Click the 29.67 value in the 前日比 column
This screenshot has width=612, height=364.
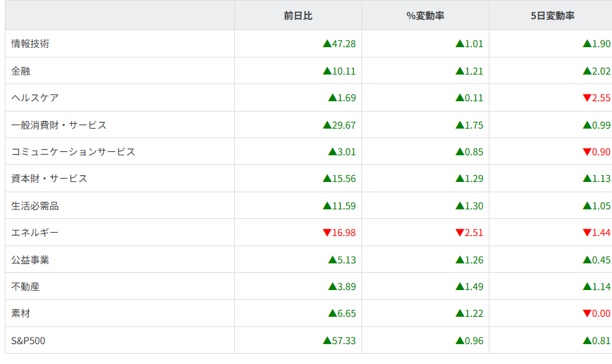[x=344, y=125]
